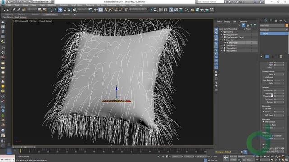Open scene explorer Display menu
Viewport: 289px width, 162px height.
pos(227,22)
